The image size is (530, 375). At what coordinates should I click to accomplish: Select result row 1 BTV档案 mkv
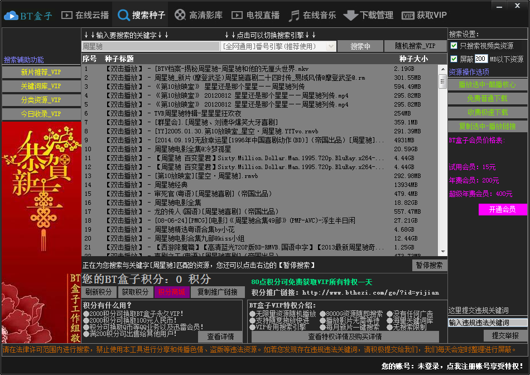point(260,69)
